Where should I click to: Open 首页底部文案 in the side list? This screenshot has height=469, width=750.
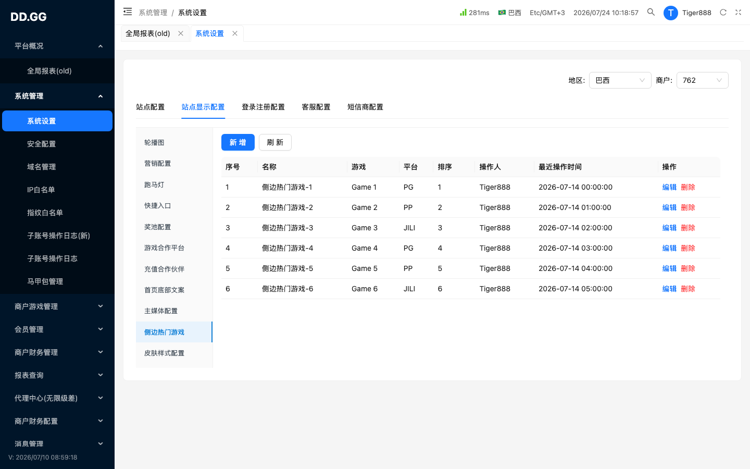coord(174,290)
